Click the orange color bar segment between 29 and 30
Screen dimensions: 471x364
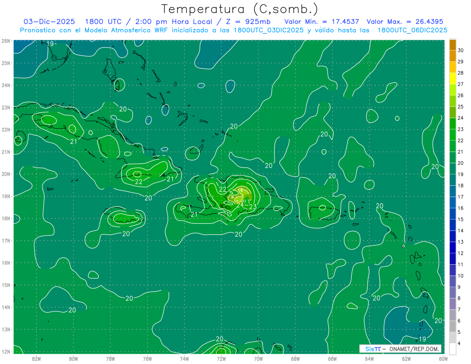pyautogui.click(x=453, y=56)
